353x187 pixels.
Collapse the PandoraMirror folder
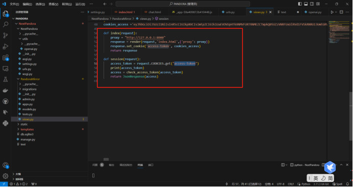18,79
